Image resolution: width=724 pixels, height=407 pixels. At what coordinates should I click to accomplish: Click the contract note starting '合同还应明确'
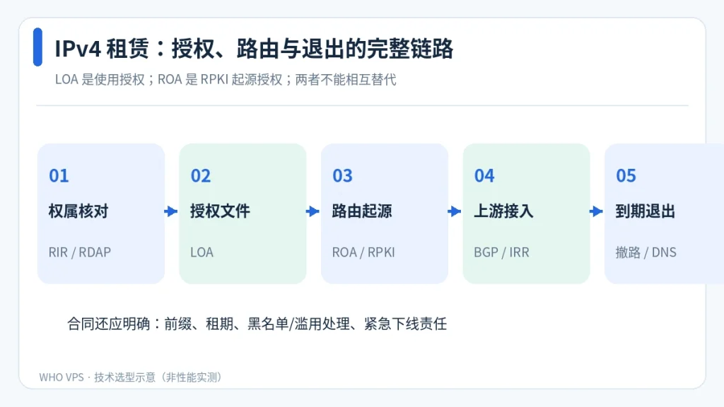pyautogui.click(x=257, y=324)
